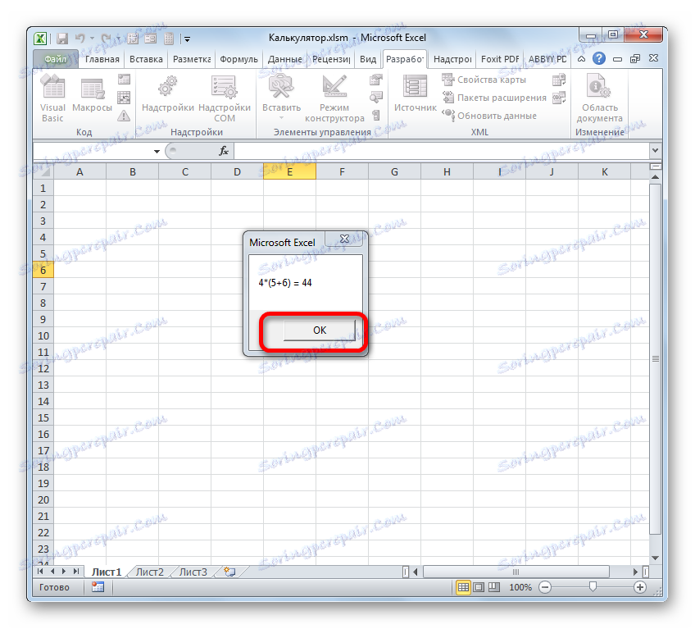Open Пакеты расширения expansion packs
The width and height of the screenshot is (695, 629).
[494, 98]
